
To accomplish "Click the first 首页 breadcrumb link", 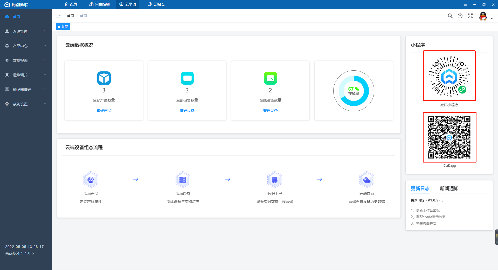I will (x=71, y=16).
